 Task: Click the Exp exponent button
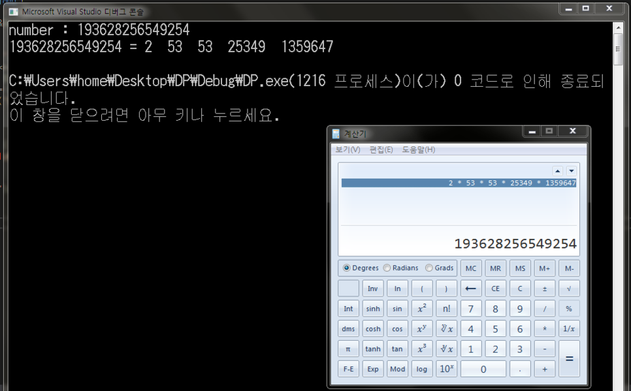pos(372,369)
